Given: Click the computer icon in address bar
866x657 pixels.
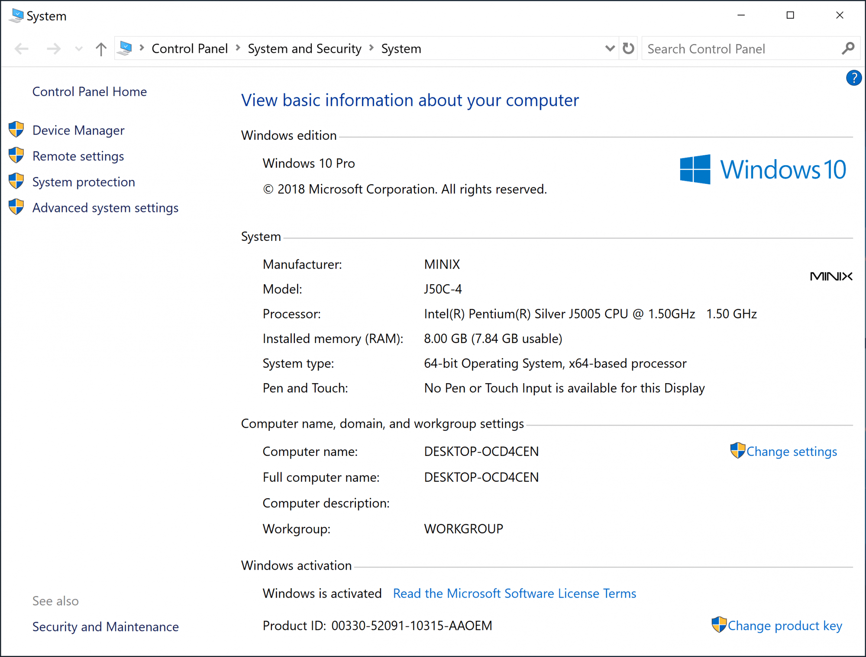Looking at the screenshot, I should [x=125, y=48].
